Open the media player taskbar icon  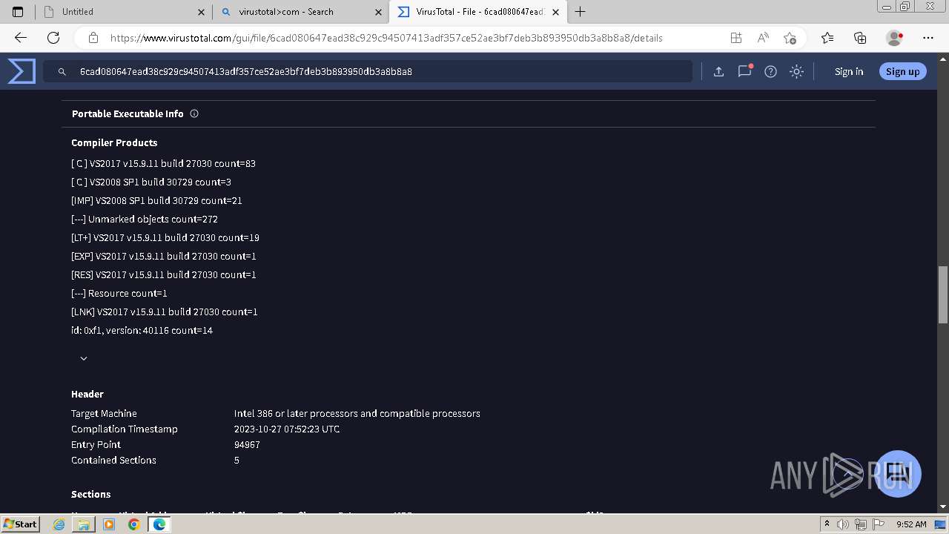tap(109, 524)
